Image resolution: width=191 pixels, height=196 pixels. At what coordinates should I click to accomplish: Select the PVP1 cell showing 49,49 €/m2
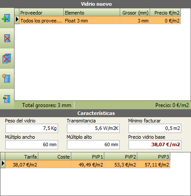pos(88,164)
